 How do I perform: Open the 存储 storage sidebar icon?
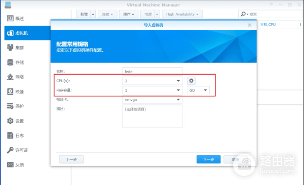point(10,62)
